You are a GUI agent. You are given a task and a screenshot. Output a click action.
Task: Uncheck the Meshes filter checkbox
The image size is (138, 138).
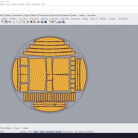[x=5, y=16]
